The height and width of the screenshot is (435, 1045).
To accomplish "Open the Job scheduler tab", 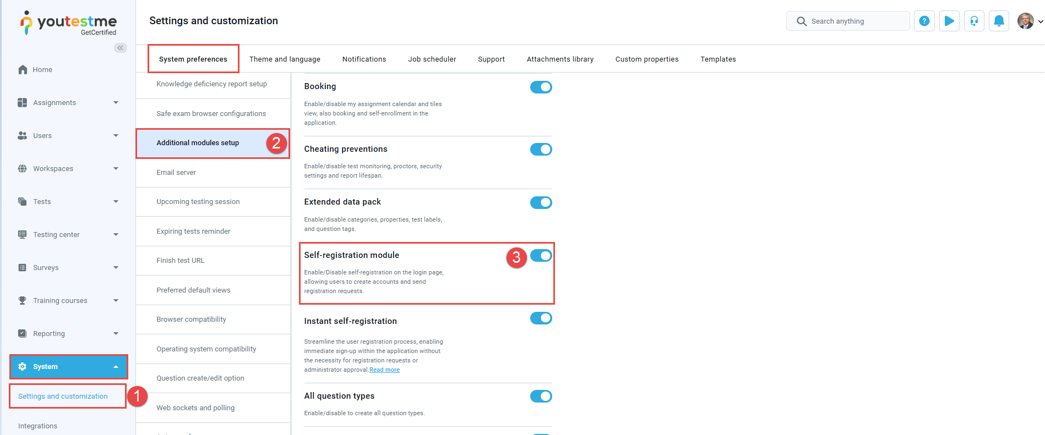I will [432, 59].
